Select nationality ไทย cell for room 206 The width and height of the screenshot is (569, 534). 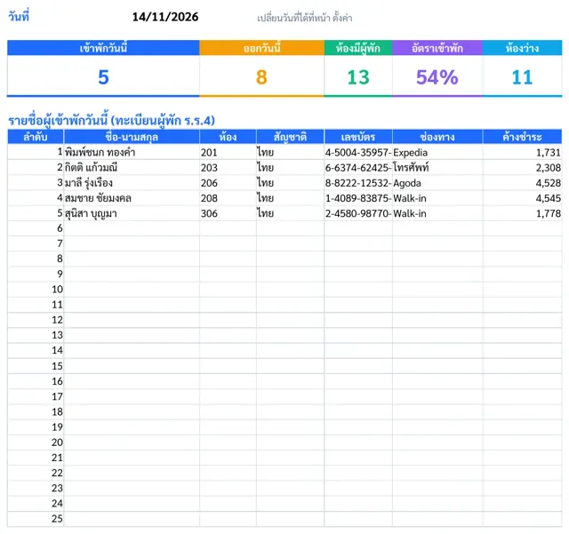tap(291, 182)
